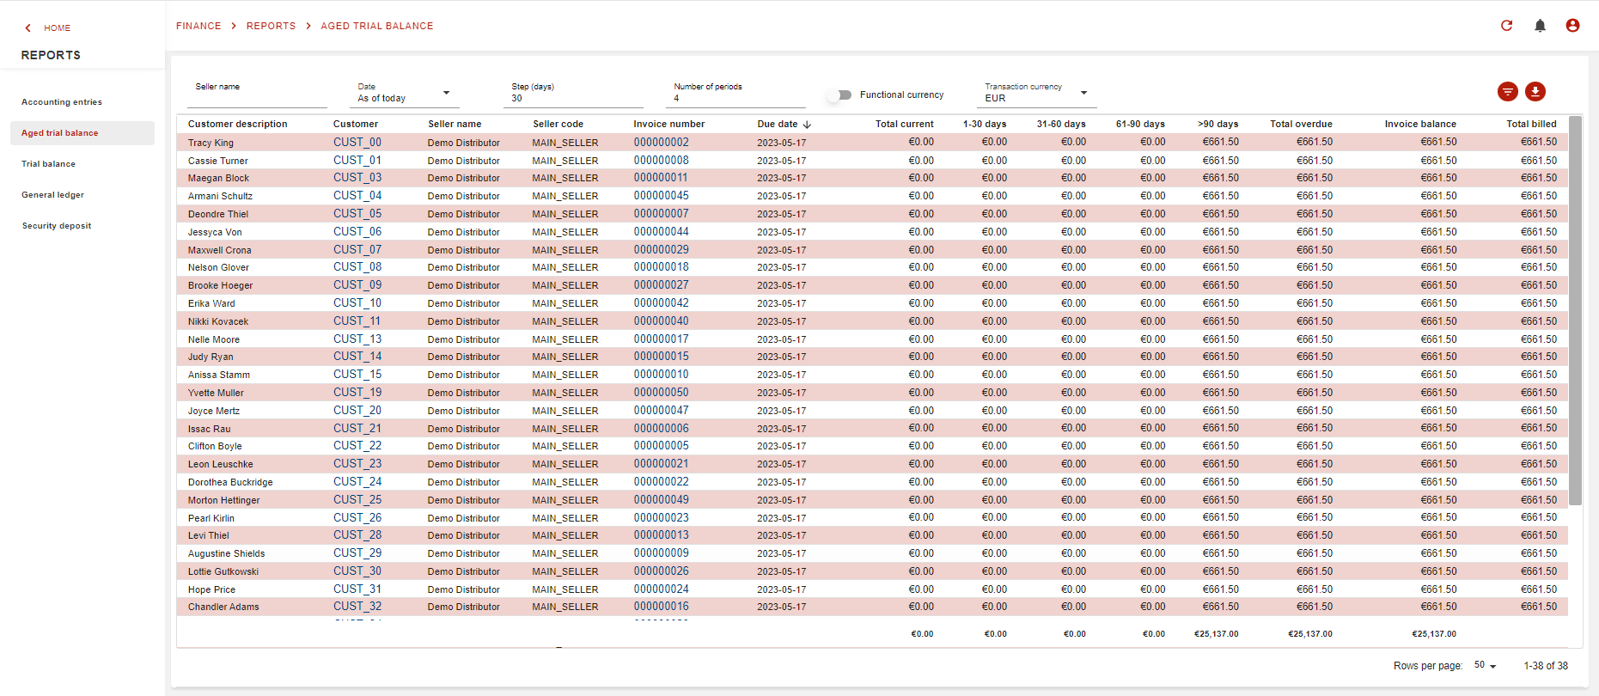
Task: Click the FINANCE breadcrumb link
Action: 198,26
